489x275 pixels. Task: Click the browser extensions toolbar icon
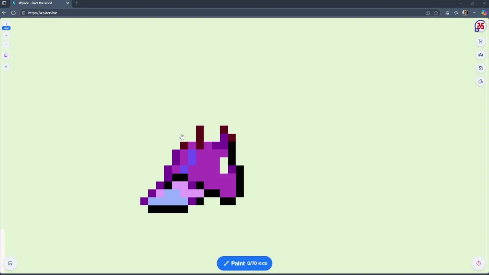pyautogui.click(x=447, y=13)
